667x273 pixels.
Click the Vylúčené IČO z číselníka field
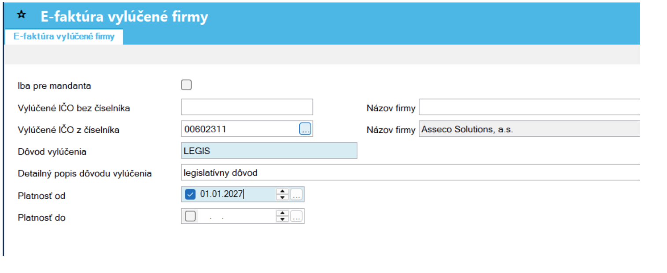click(x=240, y=129)
